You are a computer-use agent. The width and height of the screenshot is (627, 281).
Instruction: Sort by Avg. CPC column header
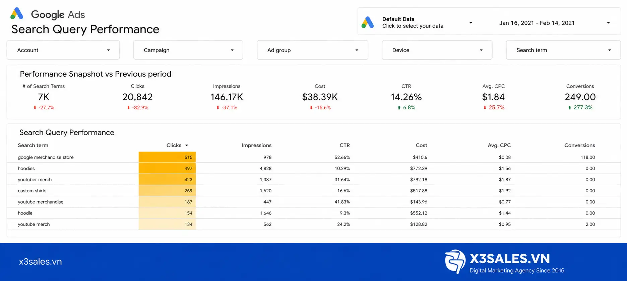click(x=499, y=146)
